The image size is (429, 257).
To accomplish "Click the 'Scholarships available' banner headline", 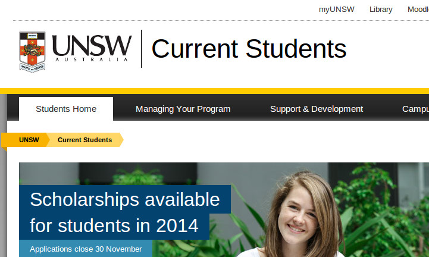I will click(124, 199).
